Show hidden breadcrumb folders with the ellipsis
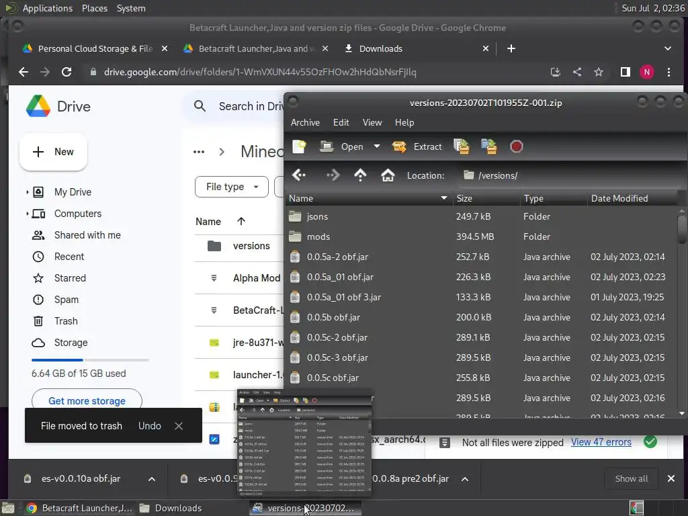This screenshot has width=688, height=516. pyautogui.click(x=199, y=152)
